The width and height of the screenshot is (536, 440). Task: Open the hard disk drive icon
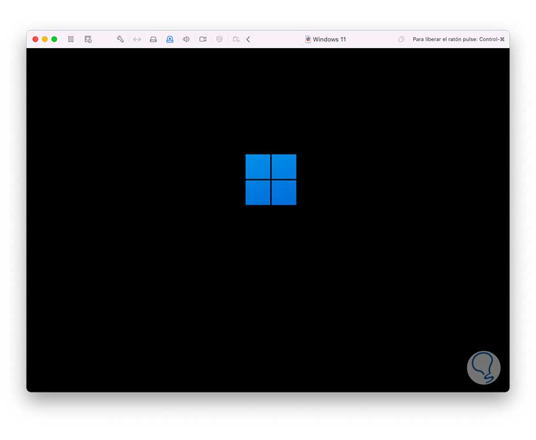tap(153, 39)
